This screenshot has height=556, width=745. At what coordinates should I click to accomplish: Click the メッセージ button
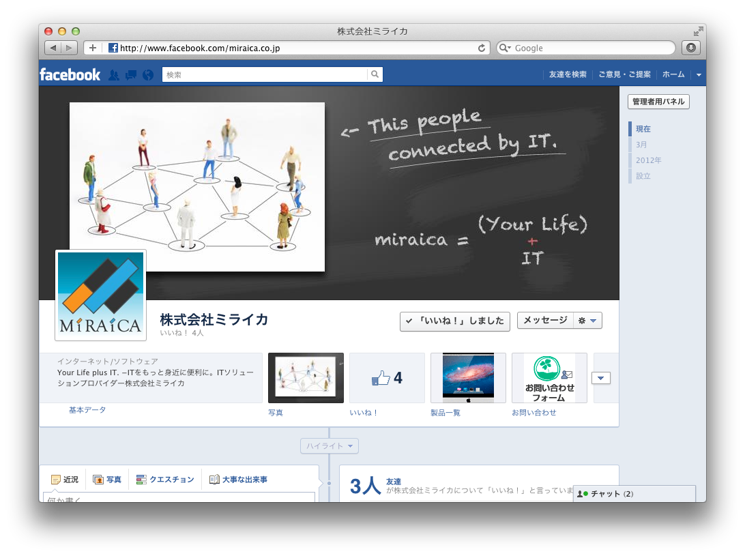546,320
